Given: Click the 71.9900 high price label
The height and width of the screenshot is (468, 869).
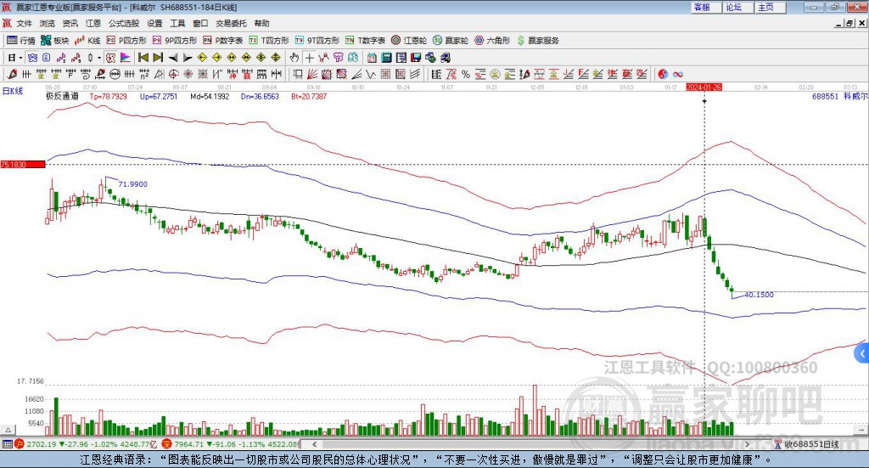Looking at the screenshot, I should point(133,184).
